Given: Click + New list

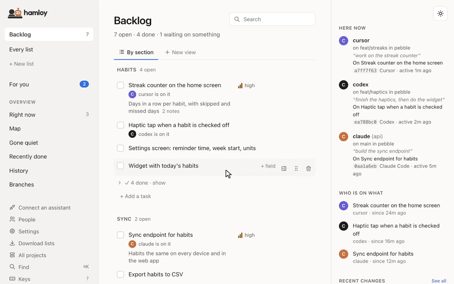Looking at the screenshot, I should [x=22, y=64].
